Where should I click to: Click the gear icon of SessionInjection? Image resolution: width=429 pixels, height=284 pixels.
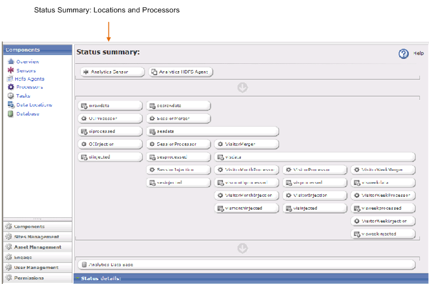(152, 170)
